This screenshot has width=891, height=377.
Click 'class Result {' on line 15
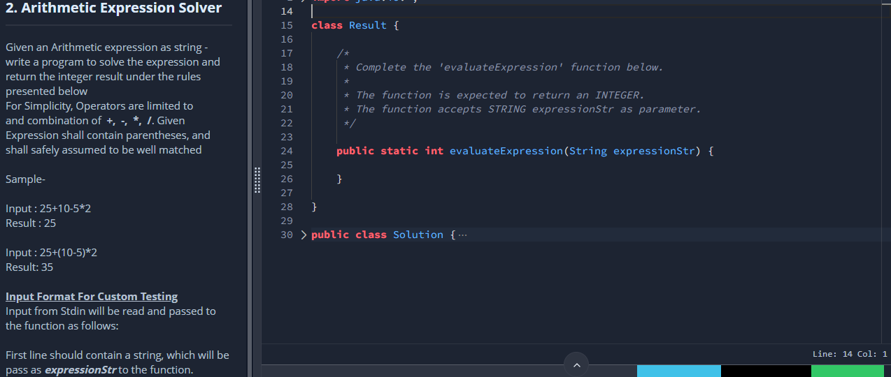(x=355, y=25)
